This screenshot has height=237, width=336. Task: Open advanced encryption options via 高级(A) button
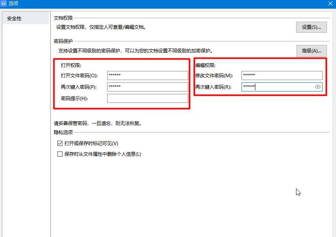coord(311,51)
